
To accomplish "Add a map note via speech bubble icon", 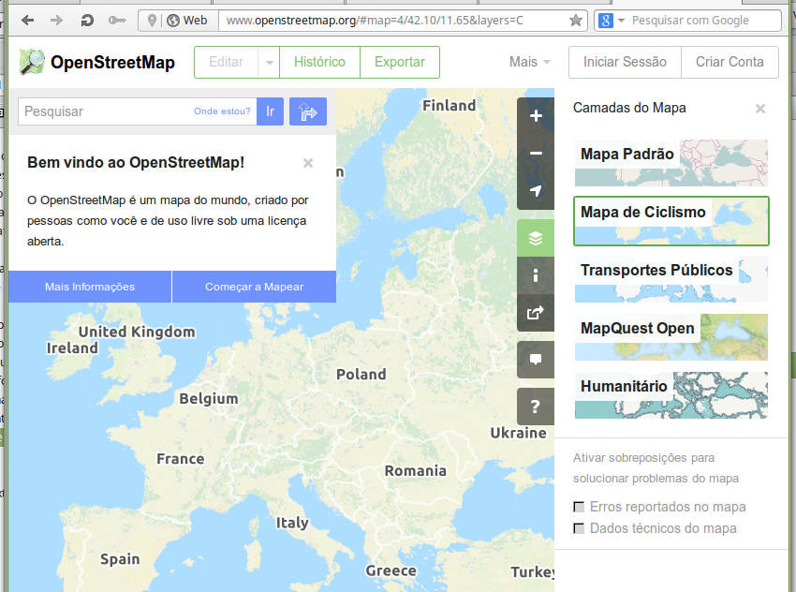I will 535,359.
